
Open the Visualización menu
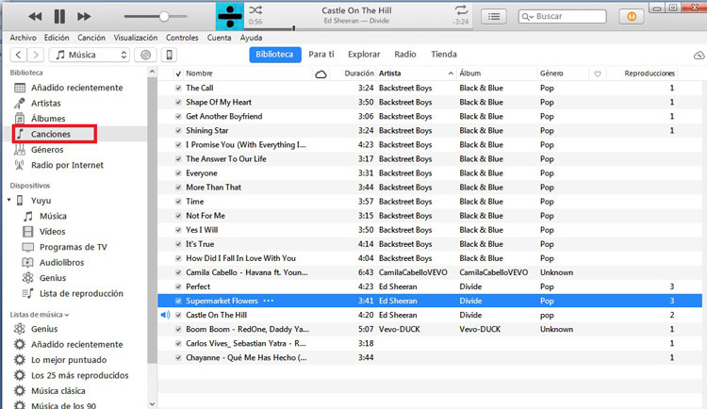(x=135, y=38)
